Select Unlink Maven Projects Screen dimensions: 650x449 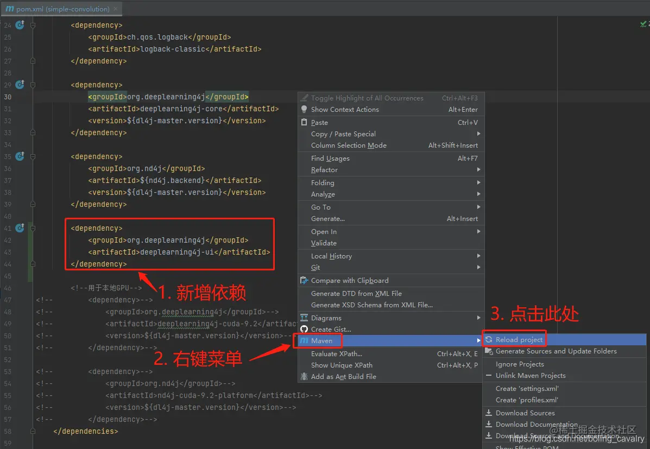tap(565, 376)
